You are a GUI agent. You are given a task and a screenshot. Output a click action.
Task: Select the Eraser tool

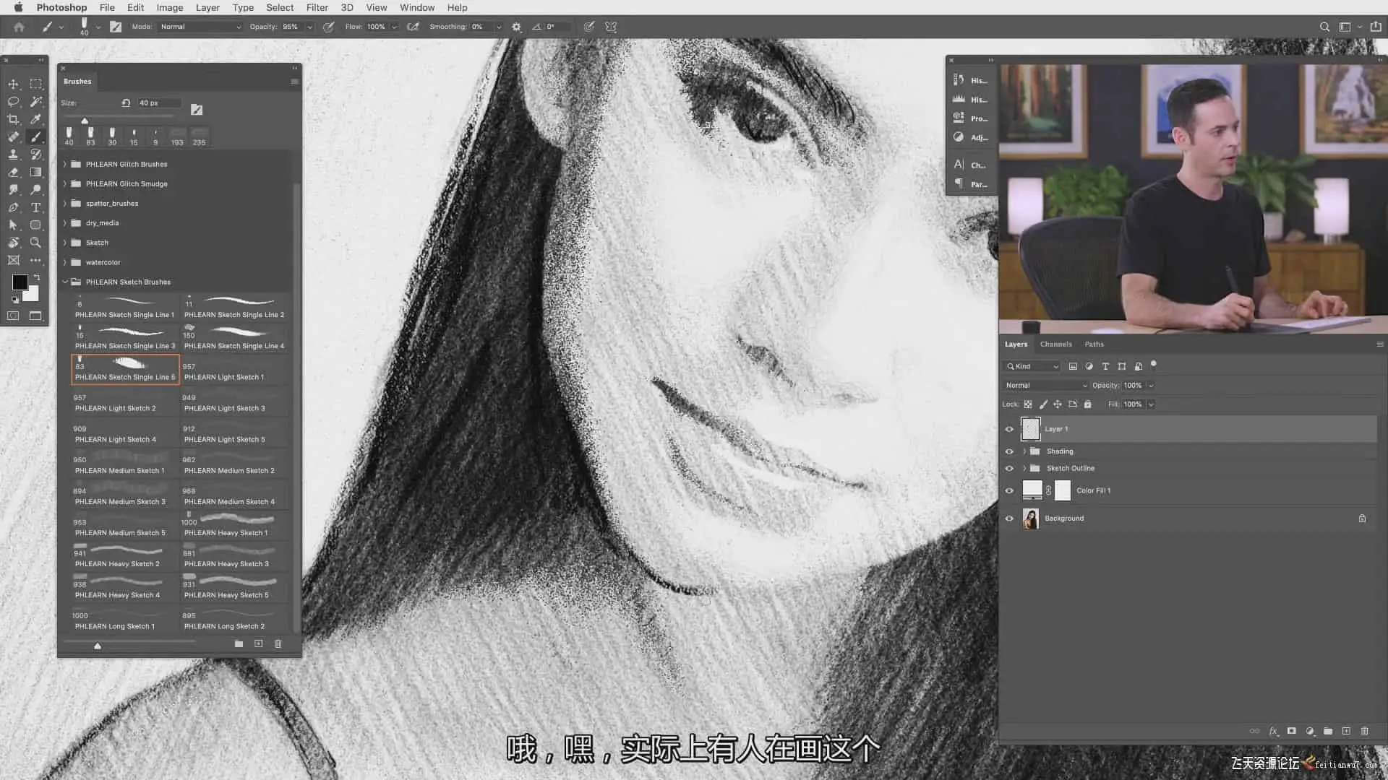(13, 172)
